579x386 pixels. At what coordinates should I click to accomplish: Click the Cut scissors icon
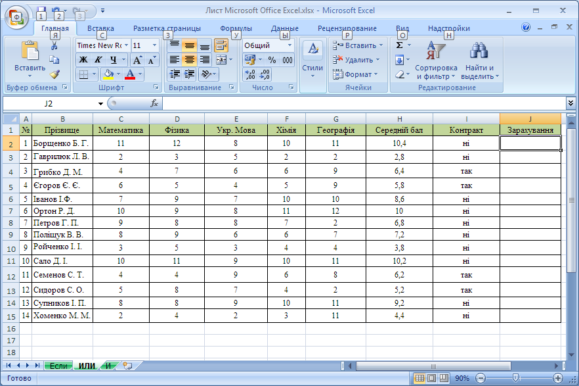click(x=54, y=45)
